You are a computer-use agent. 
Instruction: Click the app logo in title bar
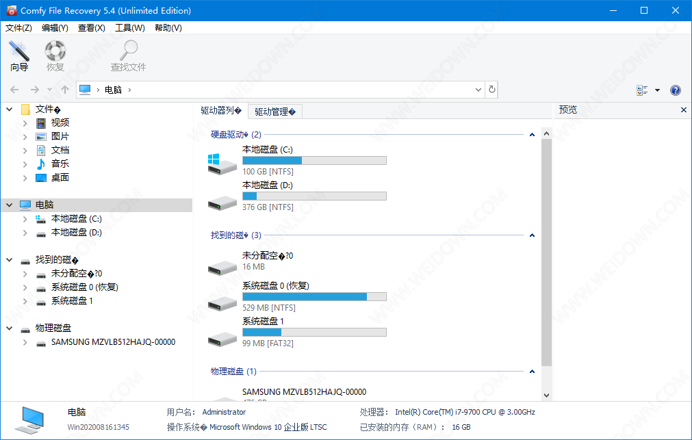[x=11, y=10]
